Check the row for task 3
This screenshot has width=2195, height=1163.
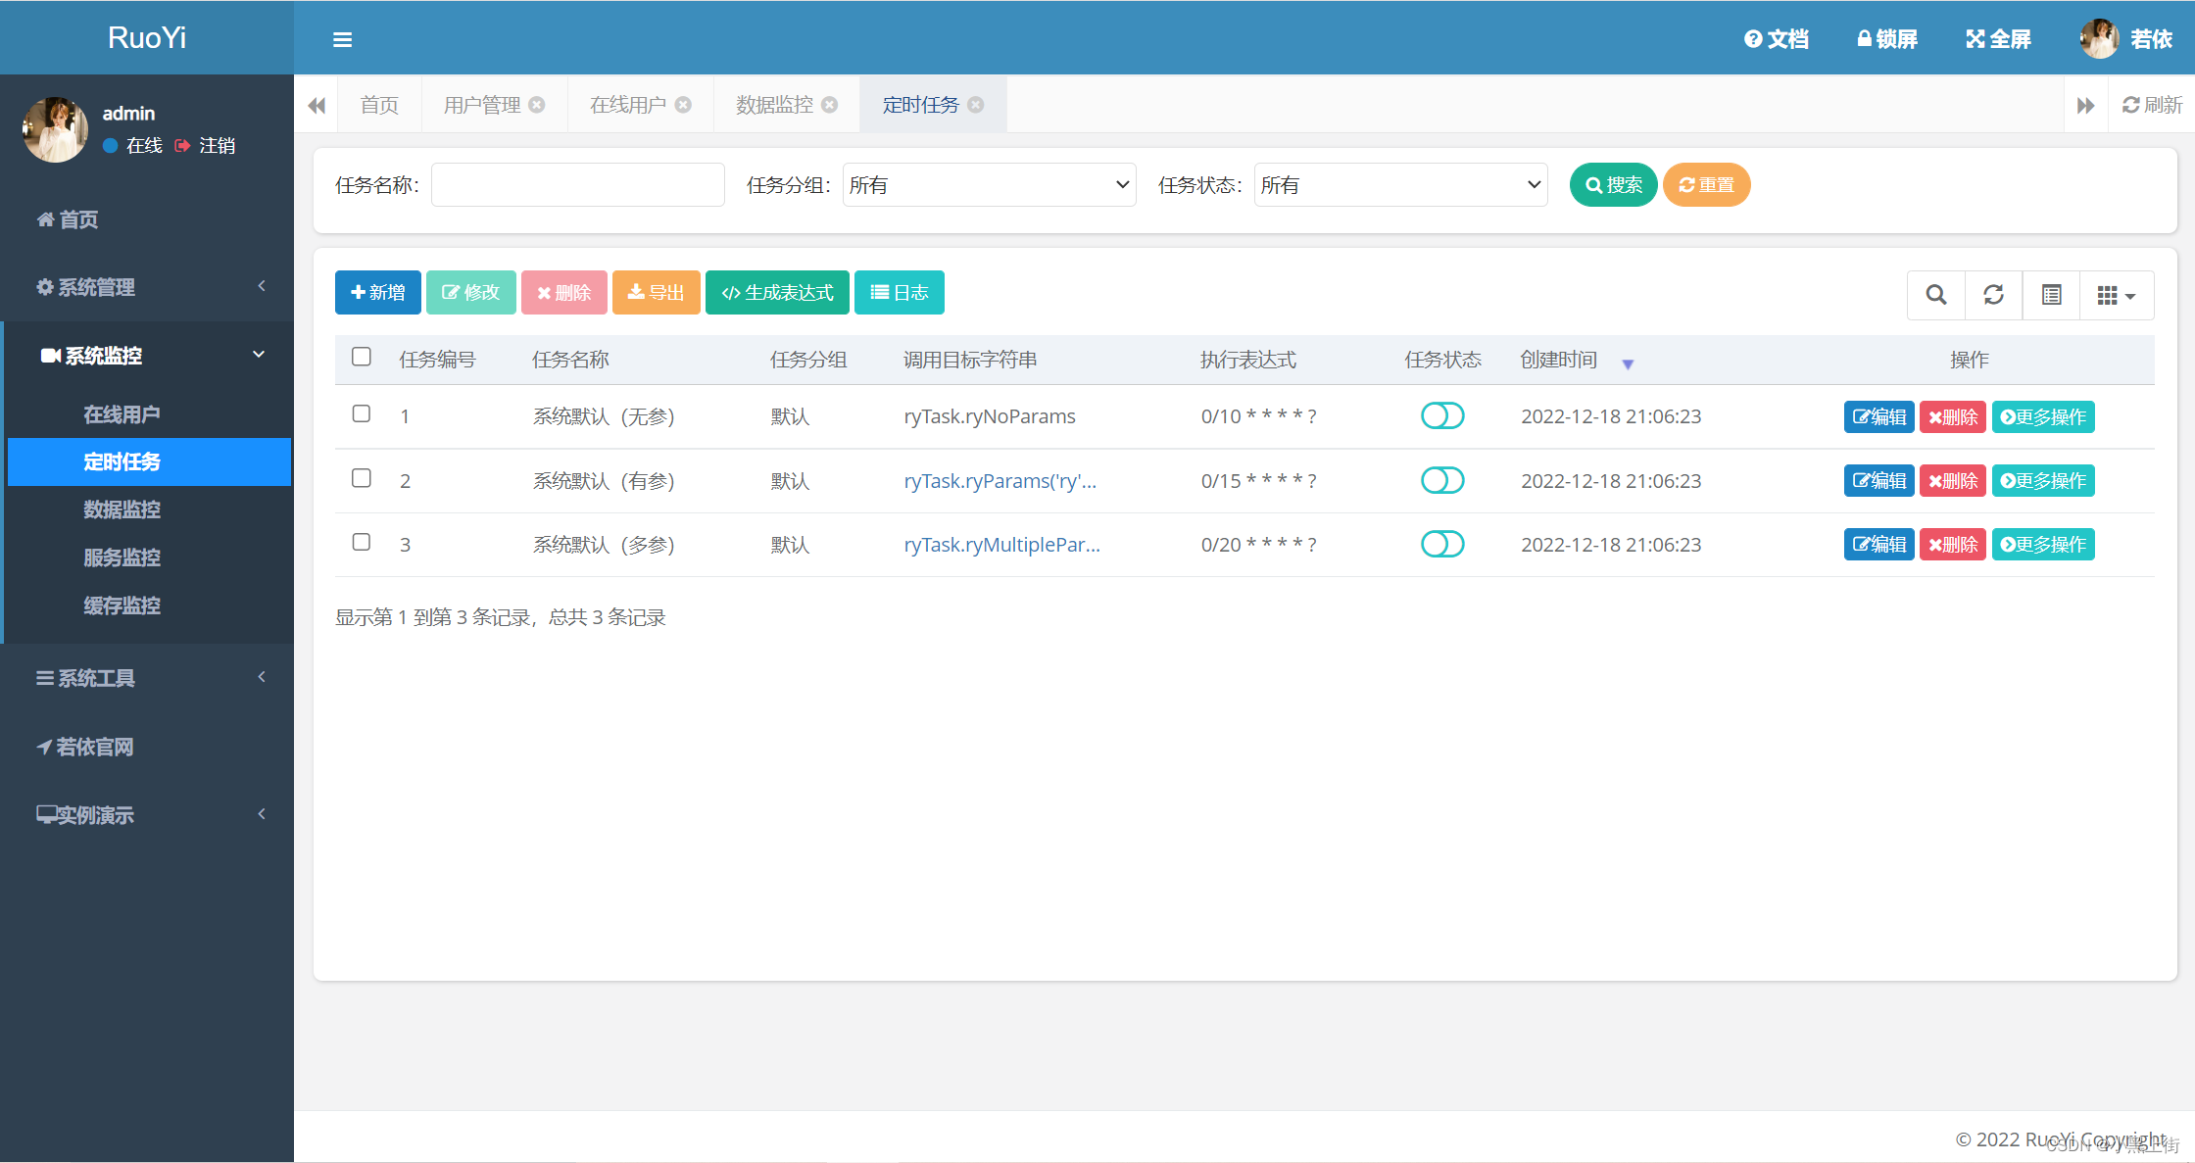click(362, 542)
